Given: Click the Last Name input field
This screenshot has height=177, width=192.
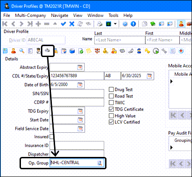Looking at the screenshot, I should click(x=120, y=40).
